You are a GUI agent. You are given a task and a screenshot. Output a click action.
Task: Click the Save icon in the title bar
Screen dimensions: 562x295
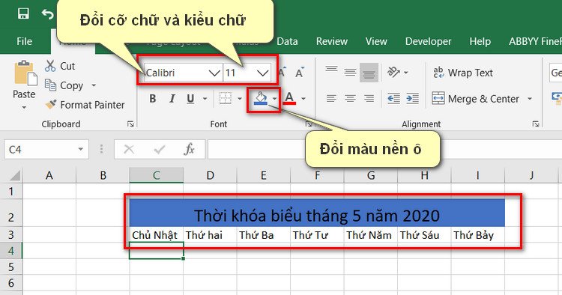pos(23,14)
